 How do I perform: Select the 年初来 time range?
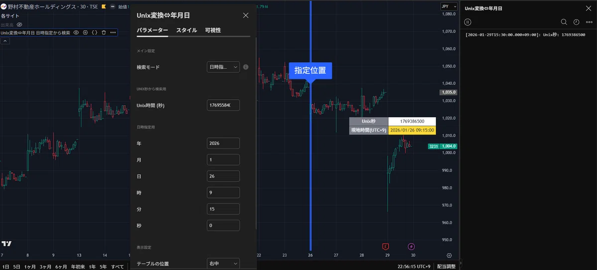77,267
